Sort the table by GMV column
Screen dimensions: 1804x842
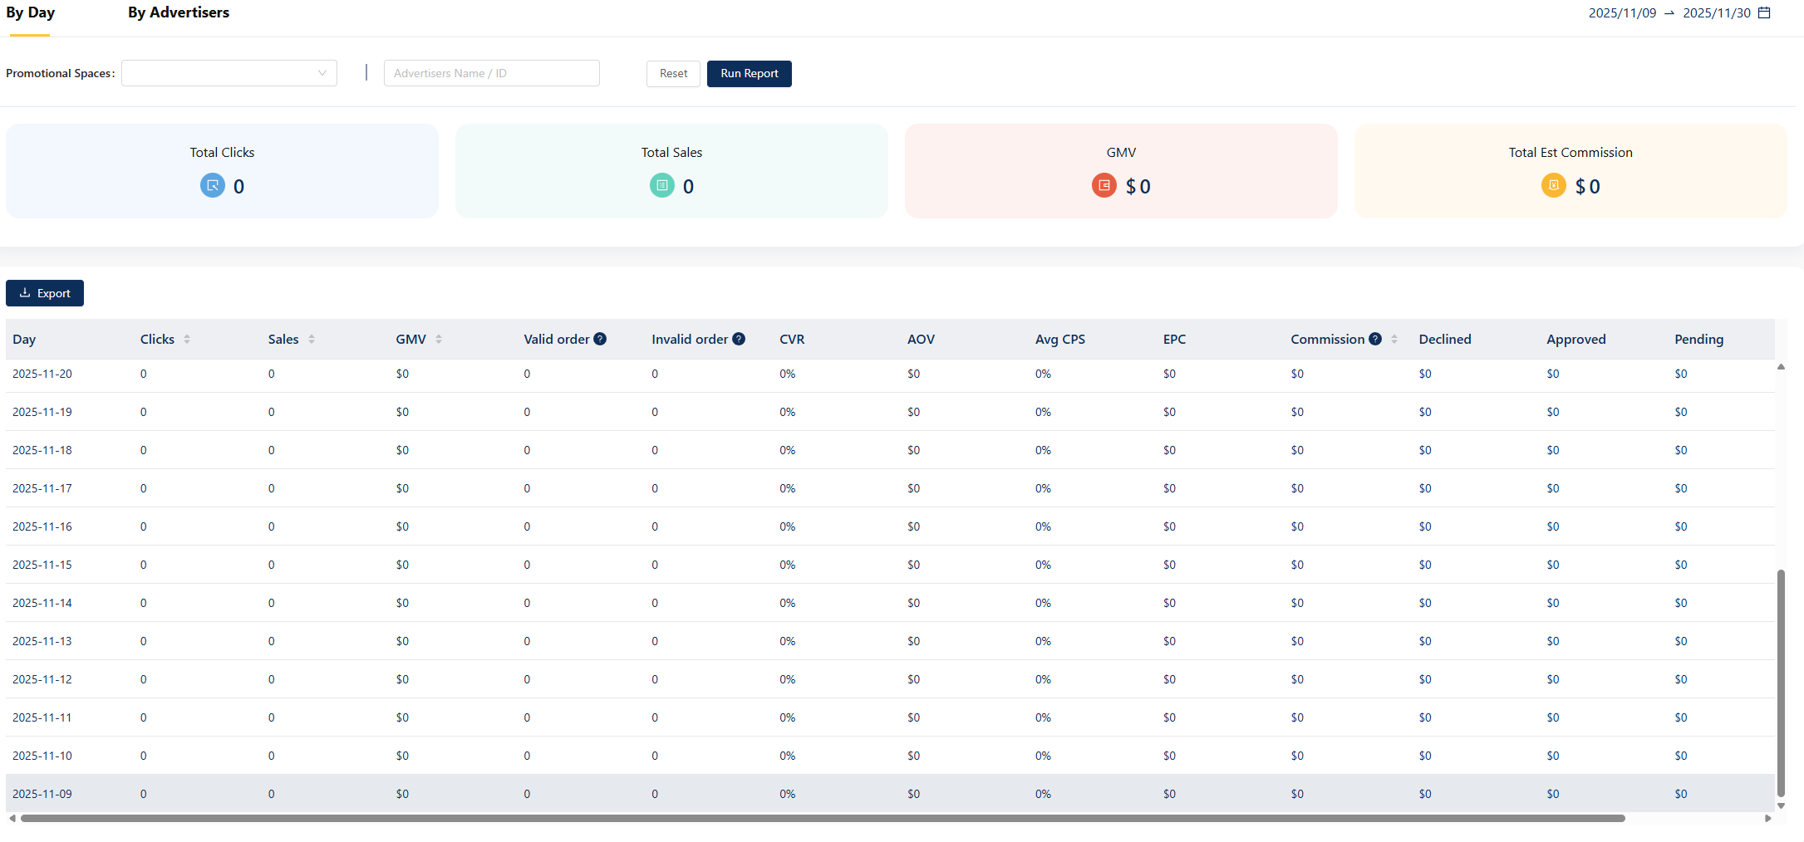click(x=439, y=339)
